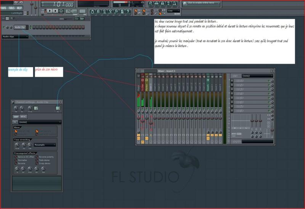
Task: Toggle the Reverse polarity checkbox
Action: click(x=37, y=157)
